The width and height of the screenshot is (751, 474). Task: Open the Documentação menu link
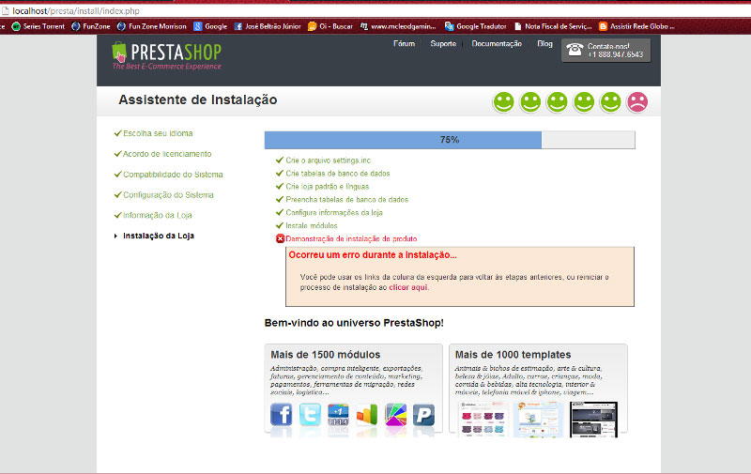coord(497,43)
